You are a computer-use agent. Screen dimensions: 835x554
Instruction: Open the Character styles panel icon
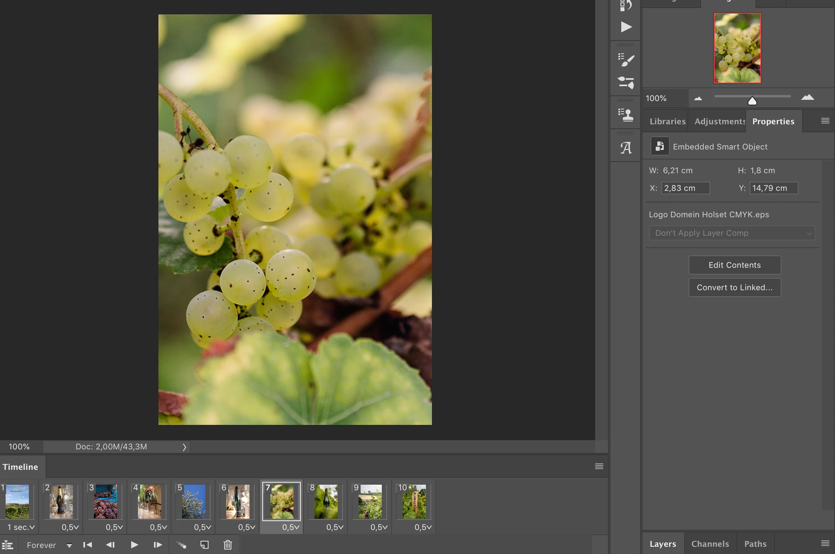pos(626,148)
